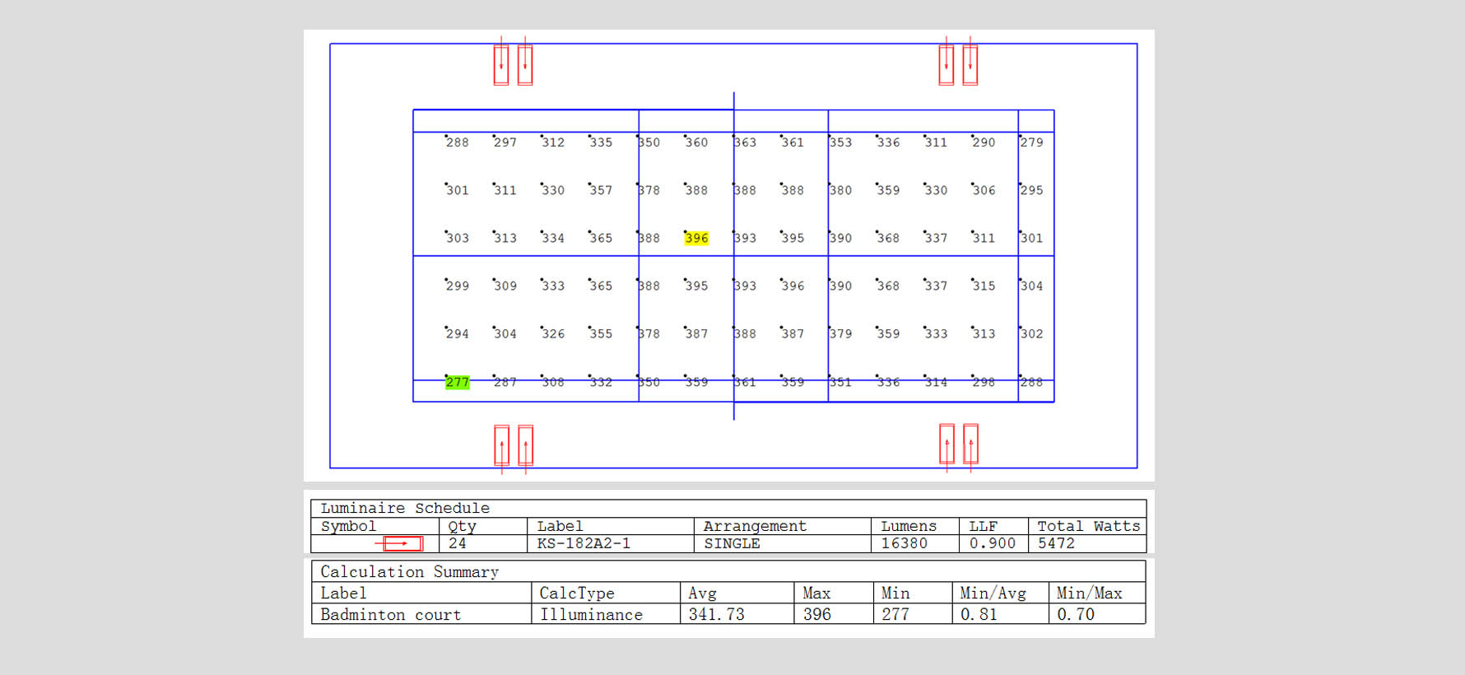This screenshot has height=675, width=1465.
Task: Click the Luminaire Schedule table title
Action: [x=405, y=508]
